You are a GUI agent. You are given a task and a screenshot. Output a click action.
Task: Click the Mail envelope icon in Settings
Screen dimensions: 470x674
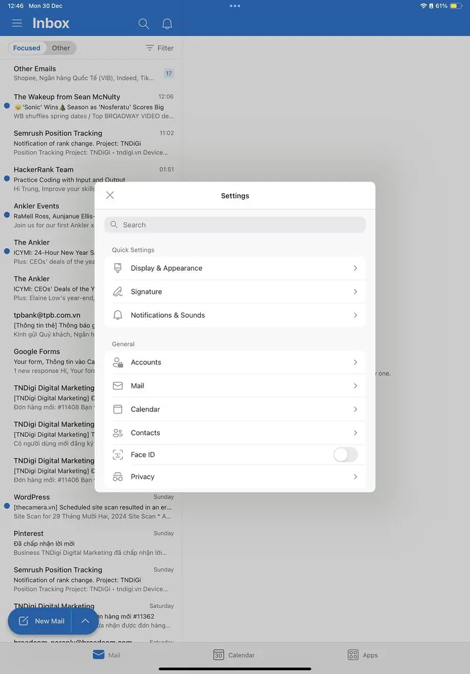(x=117, y=386)
